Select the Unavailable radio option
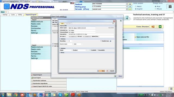The height and width of the screenshot is (97, 174). point(97,50)
